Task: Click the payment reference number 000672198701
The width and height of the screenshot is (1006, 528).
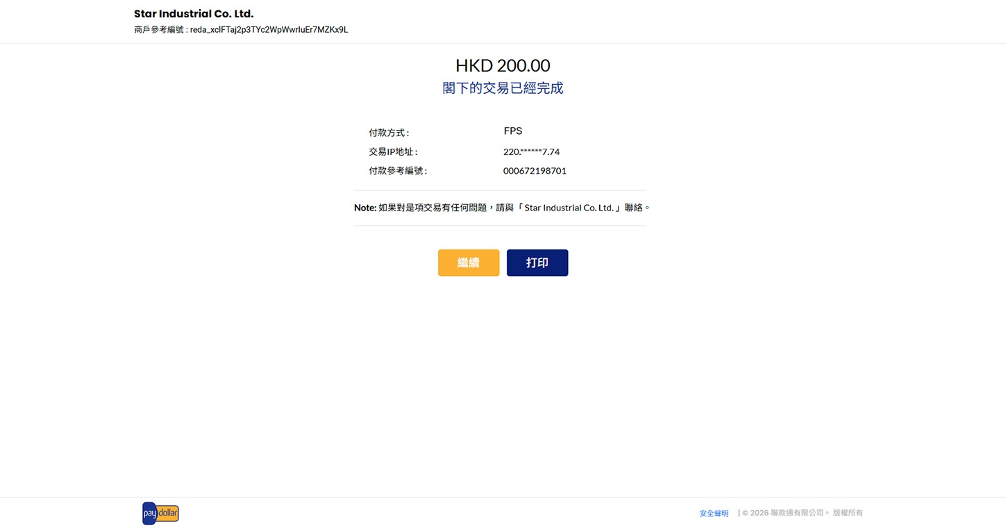Action: point(535,171)
